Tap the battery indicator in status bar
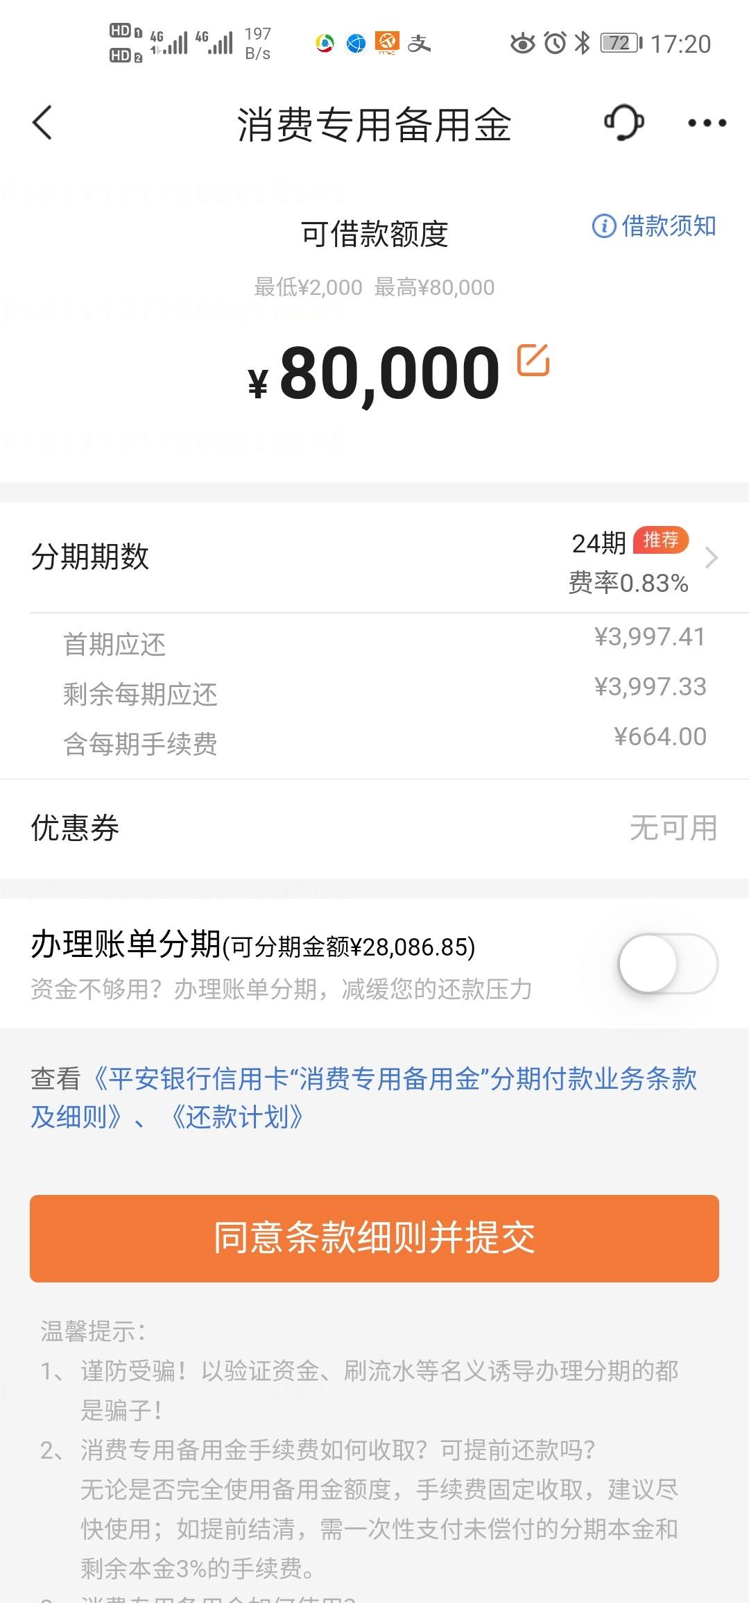Screen dimensions: 749x1603 (621, 44)
